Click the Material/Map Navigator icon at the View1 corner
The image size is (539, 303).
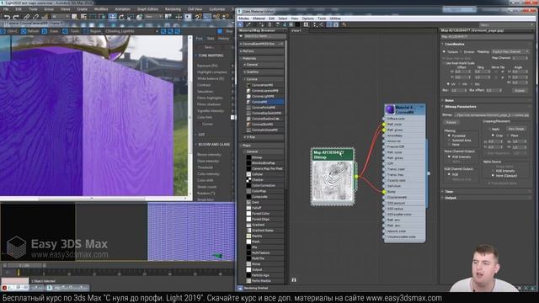tap(294, 280)
